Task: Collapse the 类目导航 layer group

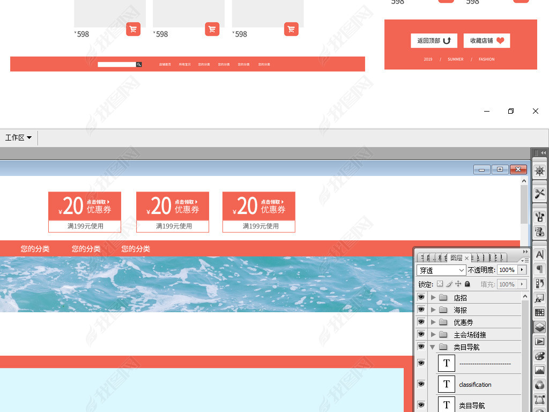Action: click(433, 347)
